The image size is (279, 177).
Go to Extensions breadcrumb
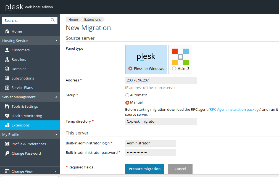point(93,20)
